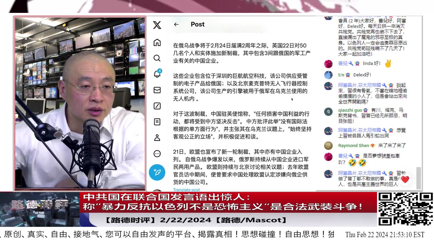The height and width of the screenshot is (244, 434).
Task: Open Profile person icon
Action: pos(157,138)
